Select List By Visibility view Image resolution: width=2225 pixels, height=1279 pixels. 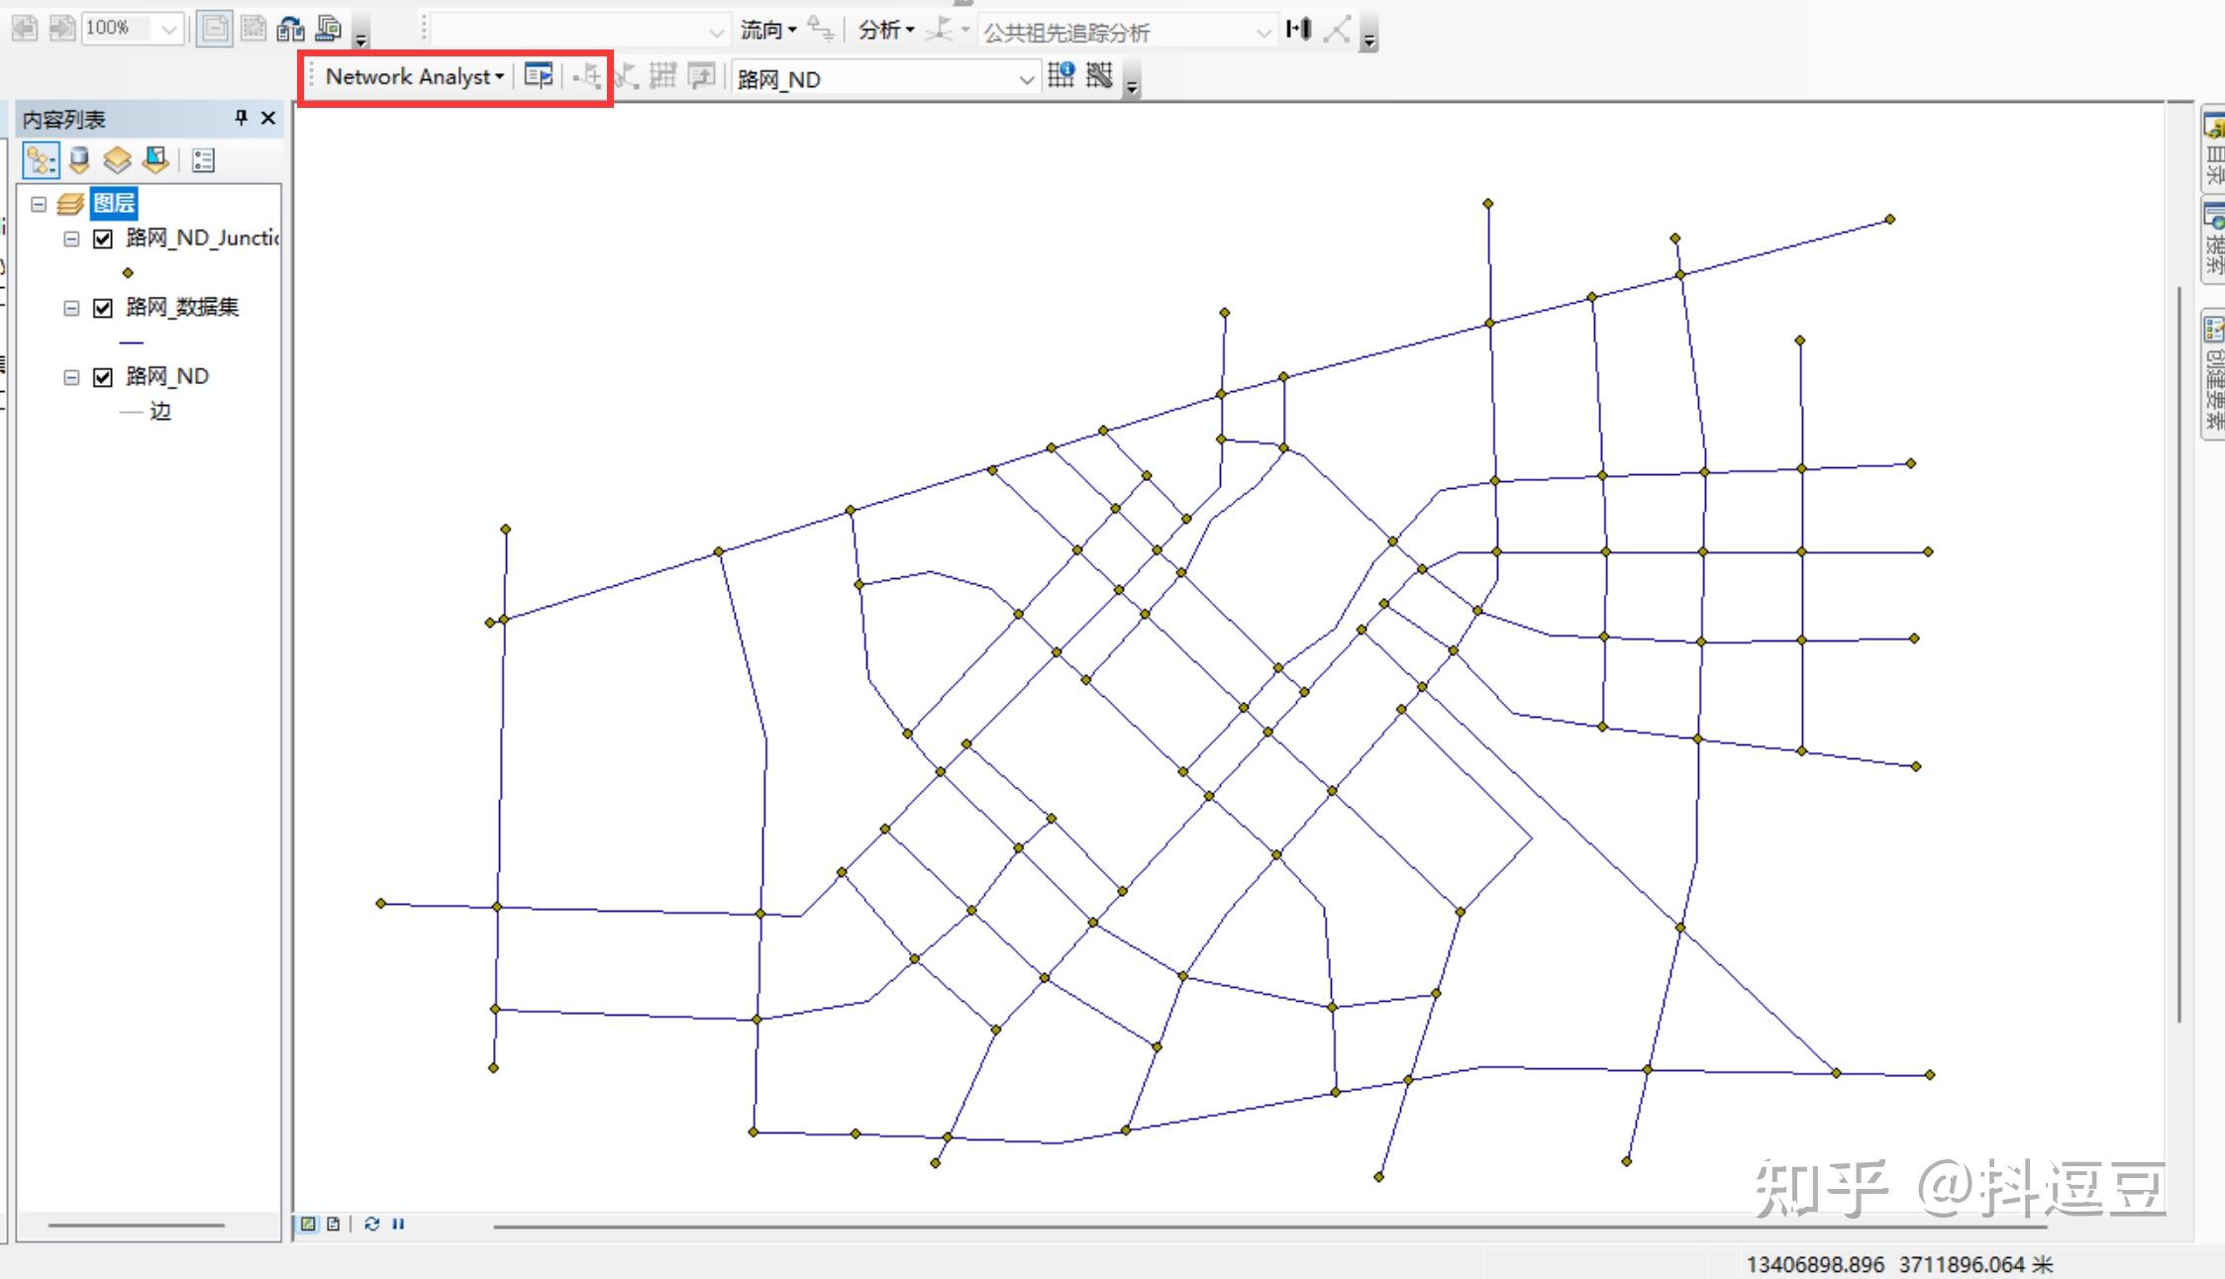pyautogui.click(x=117, y=160)
